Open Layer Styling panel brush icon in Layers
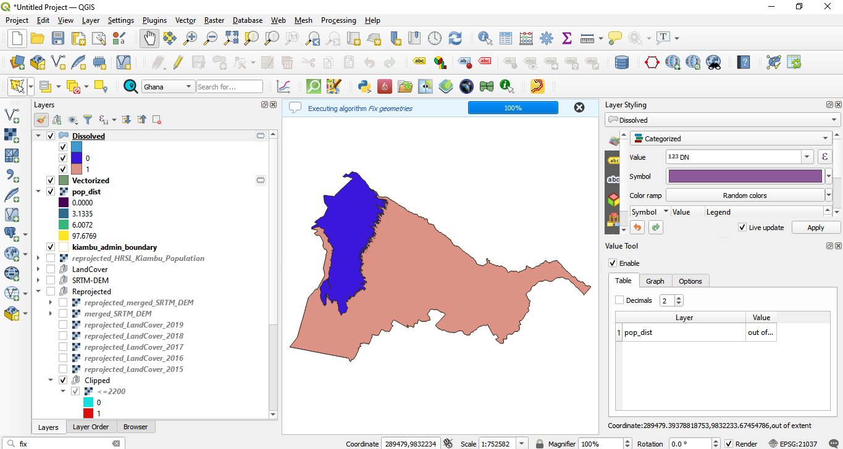This screenshot has height=449, width=843. coord(41,120)
